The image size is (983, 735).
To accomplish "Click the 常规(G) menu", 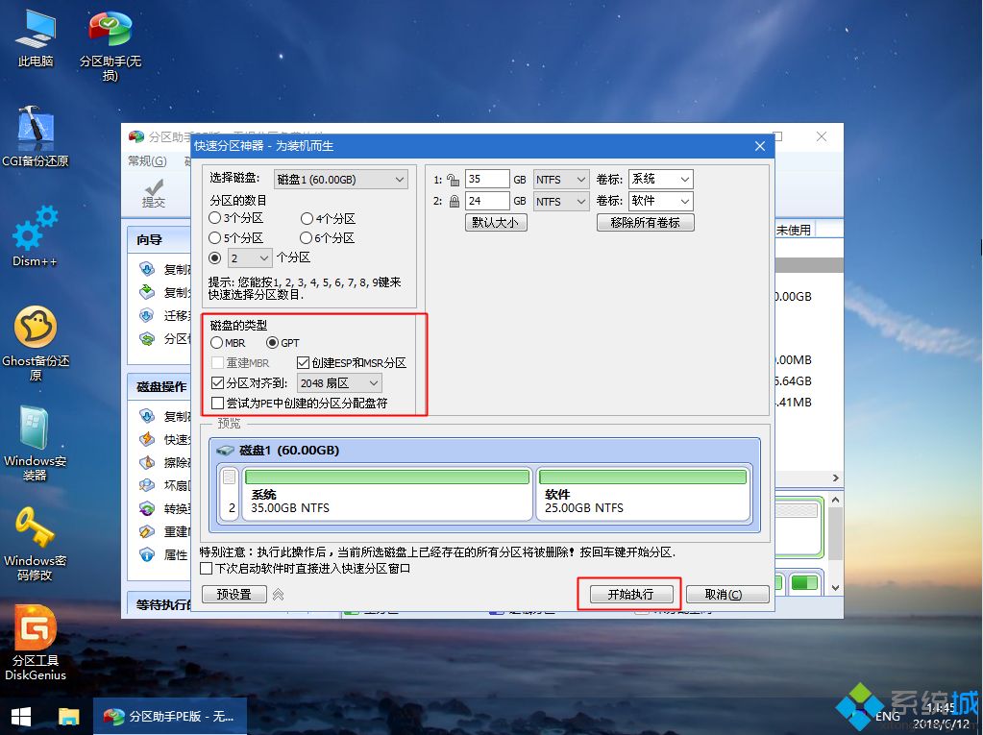I will 146,160.
